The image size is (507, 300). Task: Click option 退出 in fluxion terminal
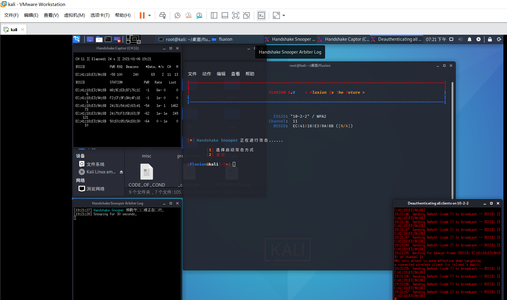point(216,155)
